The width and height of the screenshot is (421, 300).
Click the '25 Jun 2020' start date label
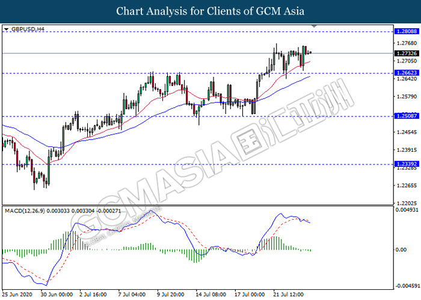[18, 295]
